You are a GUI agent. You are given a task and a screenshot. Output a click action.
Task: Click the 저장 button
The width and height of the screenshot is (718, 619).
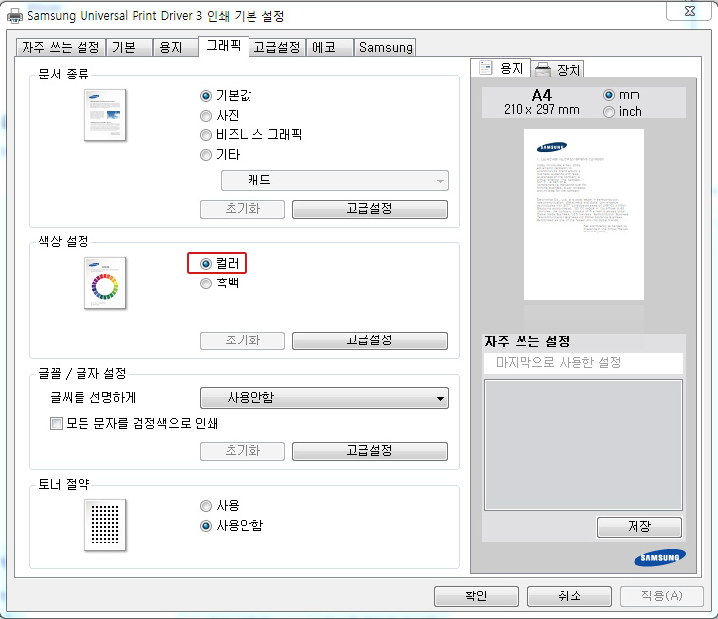point(639,527)
